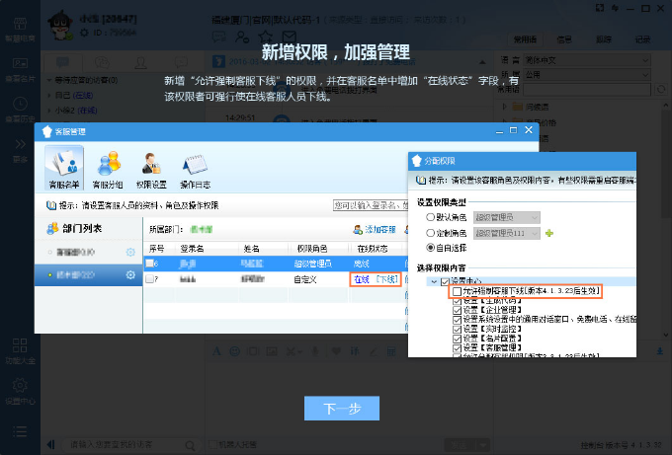This screenshot has width=672, height=455.
Task: Click the green plus icon beside 定制角色 dropdown
Action: [x=548, y=233]
